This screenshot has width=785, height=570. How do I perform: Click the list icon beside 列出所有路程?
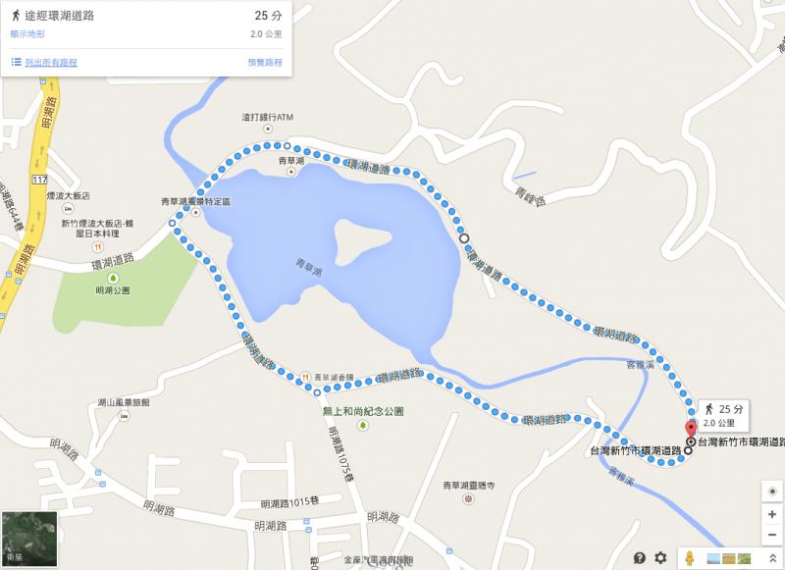(x=16, y=62)
